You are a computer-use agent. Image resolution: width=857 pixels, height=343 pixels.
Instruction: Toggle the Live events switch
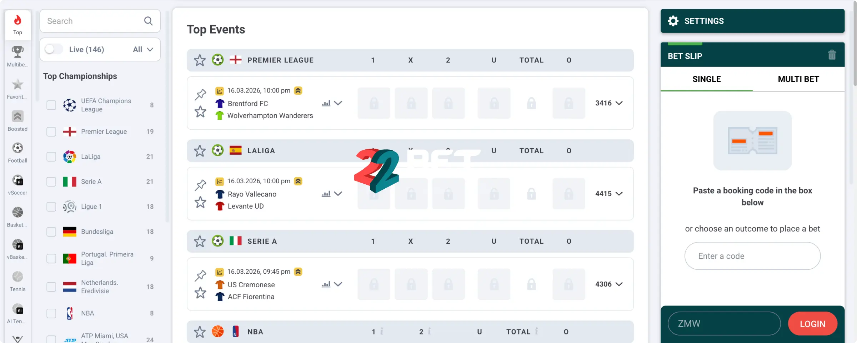click(x=54, y=49)
